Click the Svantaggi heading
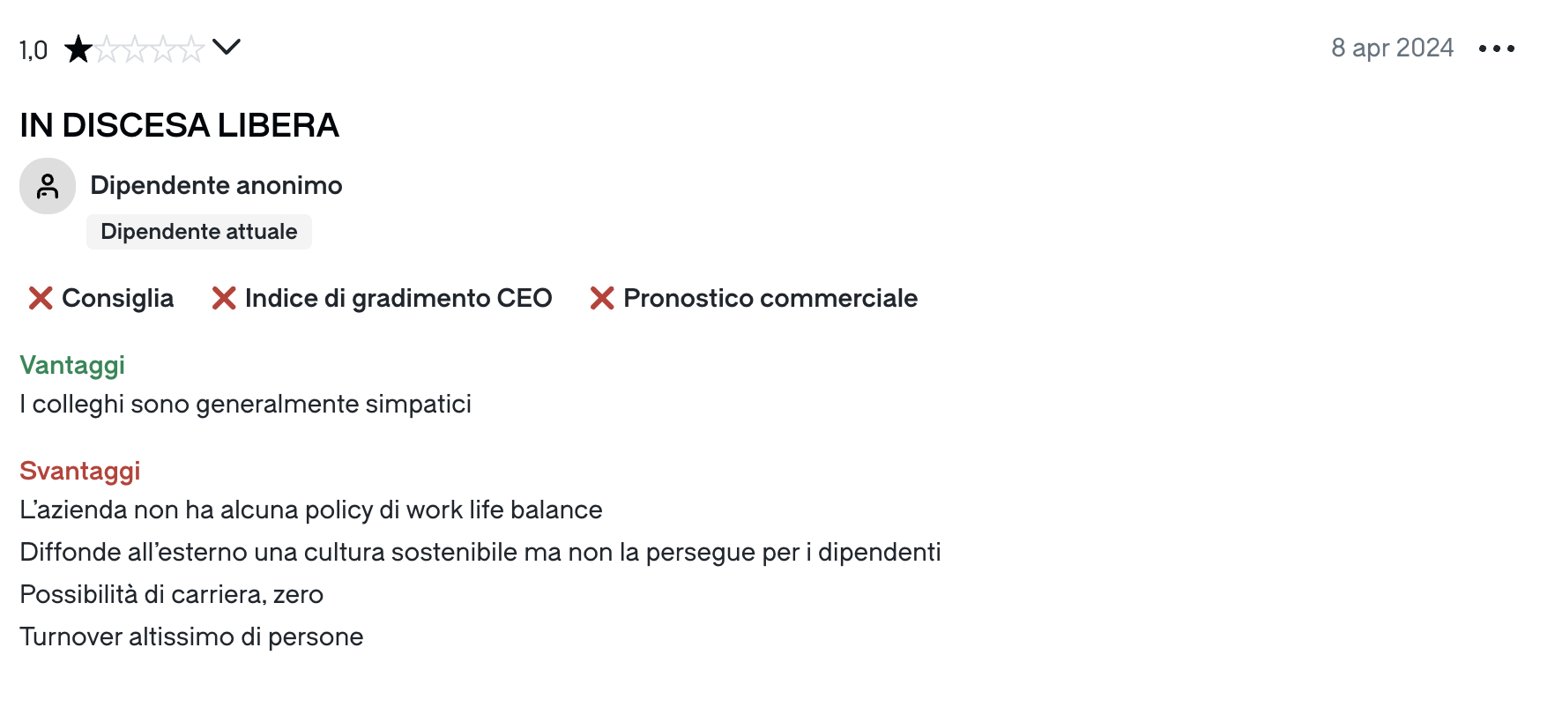 80,471
